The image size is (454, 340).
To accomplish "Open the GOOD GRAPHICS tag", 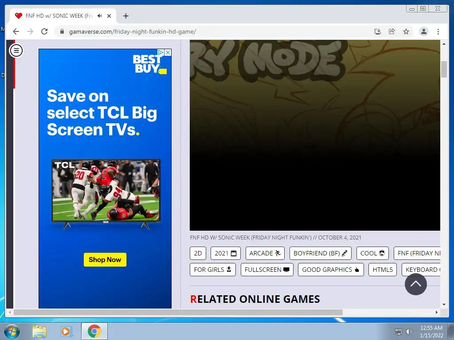I will [x=331, y=270].
